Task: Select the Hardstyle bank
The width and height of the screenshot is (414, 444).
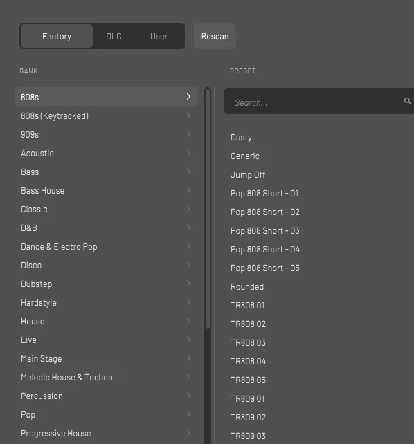Action: click(x=39, y=303)
